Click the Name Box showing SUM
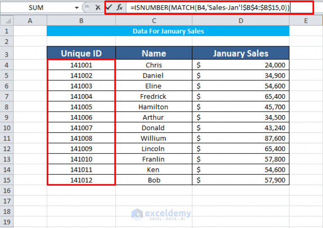The height and width of the screenshot is (228, 323). 36,8
